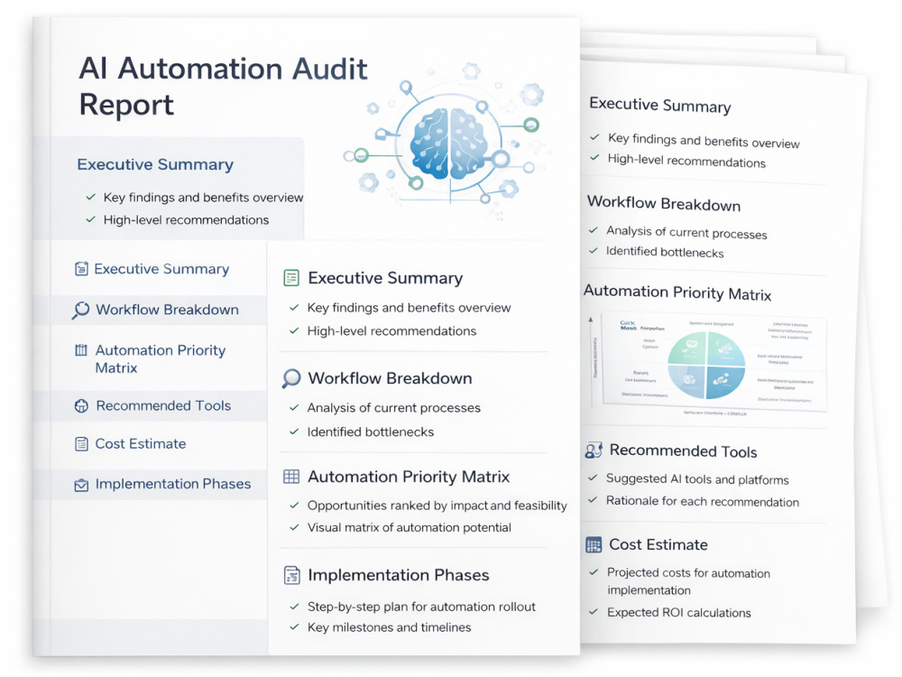Click 'Rationale for each recommendation'
902x677 pixels.
point(703,501)
